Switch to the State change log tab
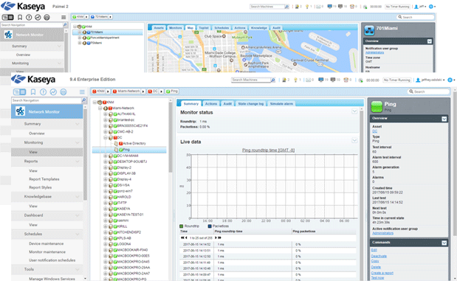This screenshot has height=281, width=457. tap(251, 104)
